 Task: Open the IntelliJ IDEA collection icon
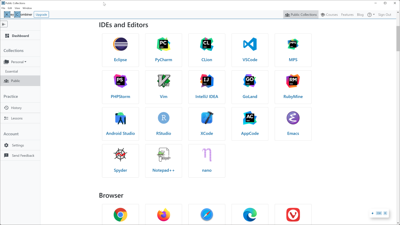coord(207,81)
